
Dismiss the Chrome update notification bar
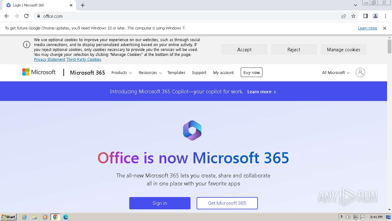385,28
